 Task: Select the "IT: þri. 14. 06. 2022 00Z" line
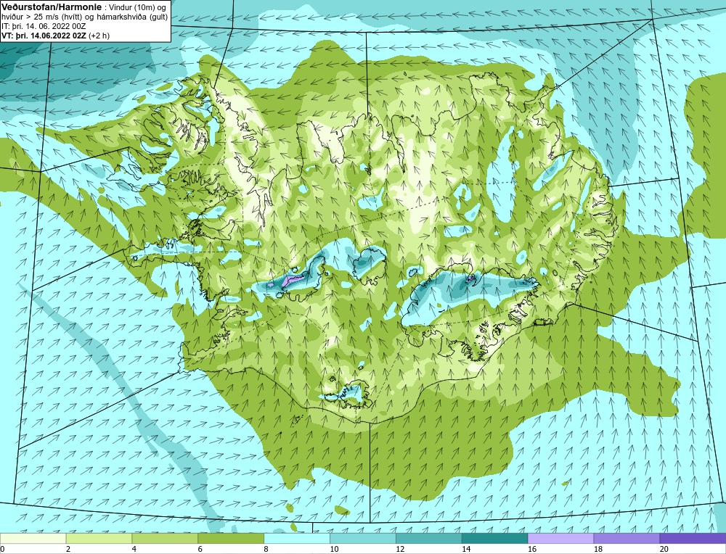(44, 26)
